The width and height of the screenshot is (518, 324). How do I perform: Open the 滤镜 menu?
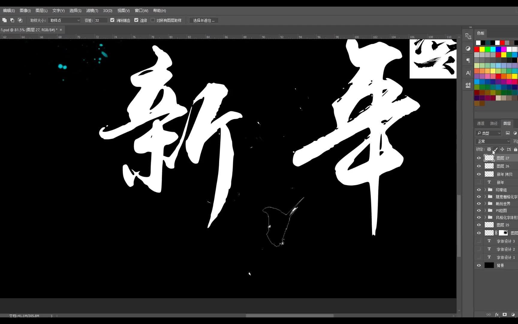tap(92, 10)
